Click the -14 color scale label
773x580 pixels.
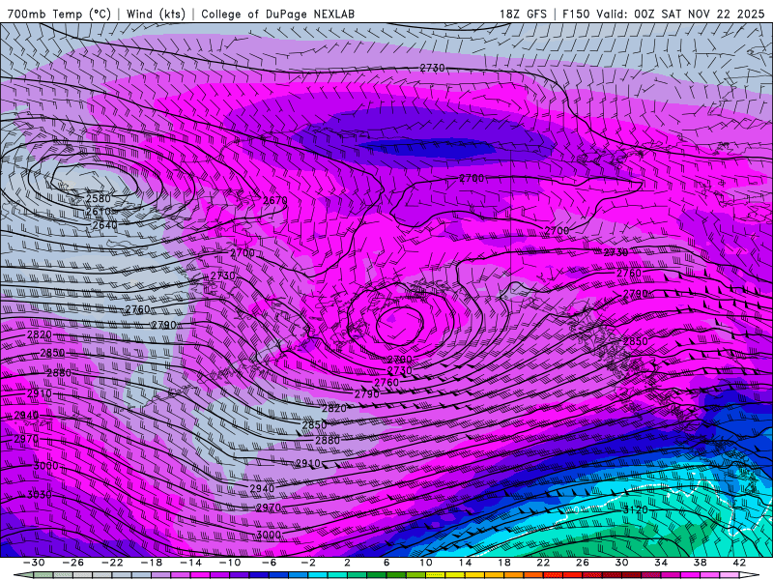coord(190,563)
